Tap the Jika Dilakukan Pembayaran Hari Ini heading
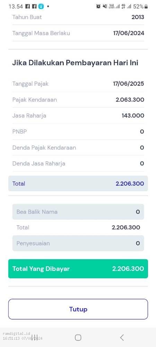Image resolution: width=156 pixels, height=347 pixels. click(75, 63)
